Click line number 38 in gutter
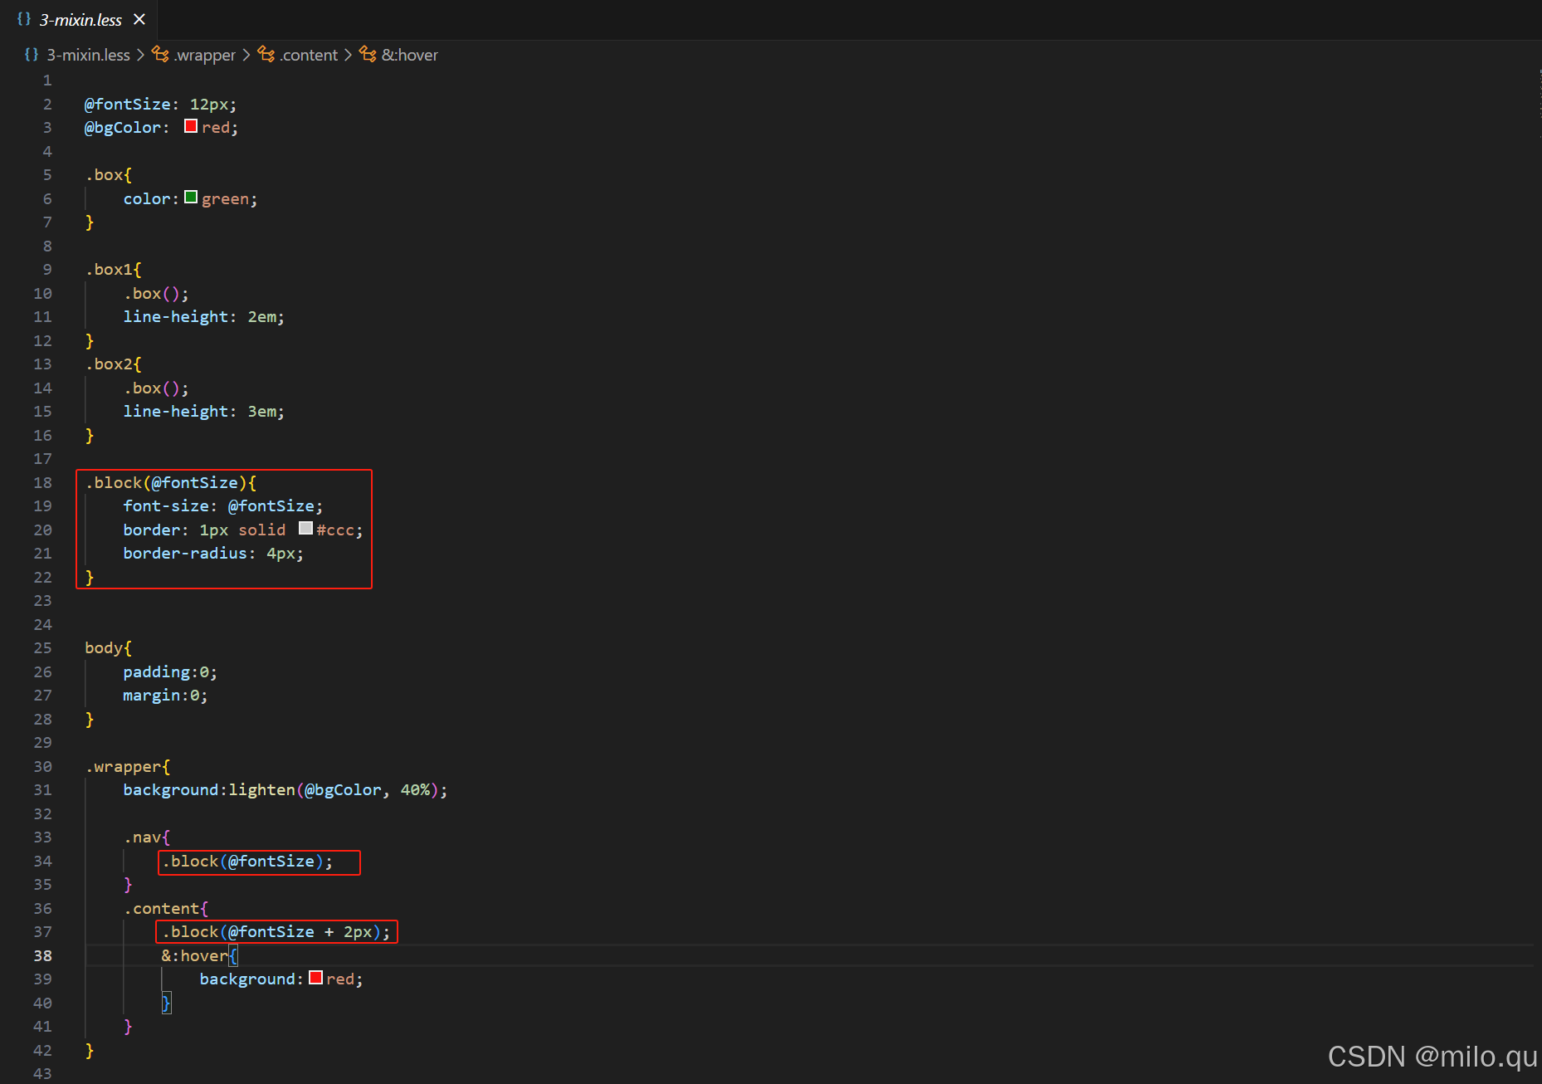The image size is (1542, 1084). [x=42, y=955]
